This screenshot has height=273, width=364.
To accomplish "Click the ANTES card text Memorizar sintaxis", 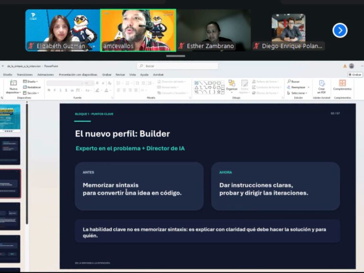I will click(x=110, y=185).
